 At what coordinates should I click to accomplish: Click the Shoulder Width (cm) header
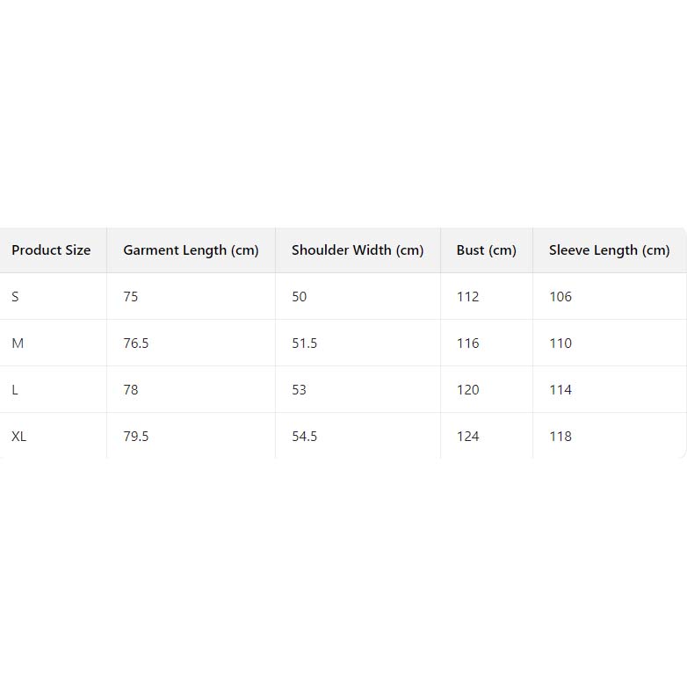(358, 250)
